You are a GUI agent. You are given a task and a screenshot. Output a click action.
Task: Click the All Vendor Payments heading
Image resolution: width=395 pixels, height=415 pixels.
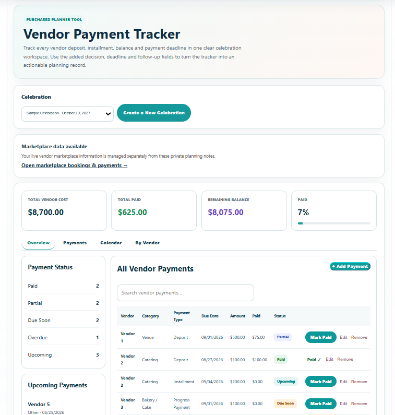tap(155, 269)
